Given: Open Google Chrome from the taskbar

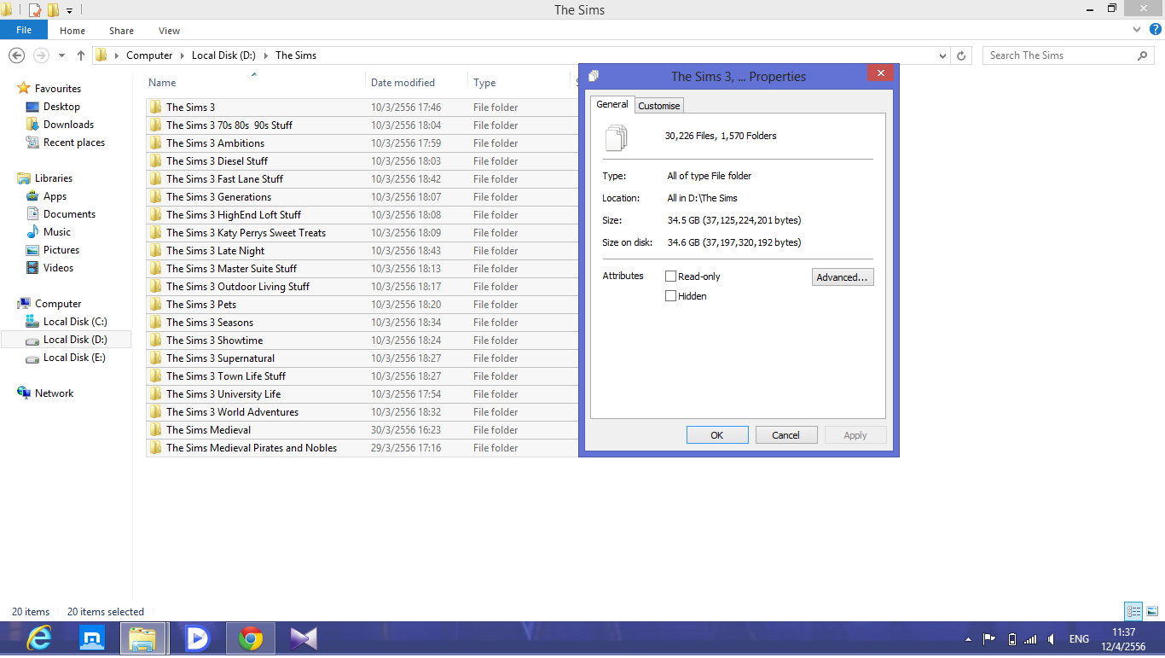Looking at the screenshot, I should (x=251, y=638).
